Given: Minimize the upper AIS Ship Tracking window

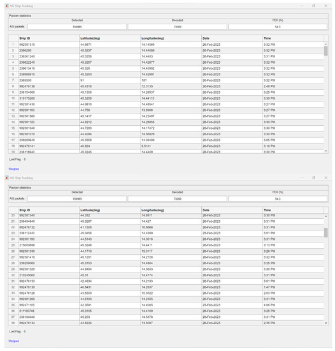Looking at the screenshot, I should [302, 6].
